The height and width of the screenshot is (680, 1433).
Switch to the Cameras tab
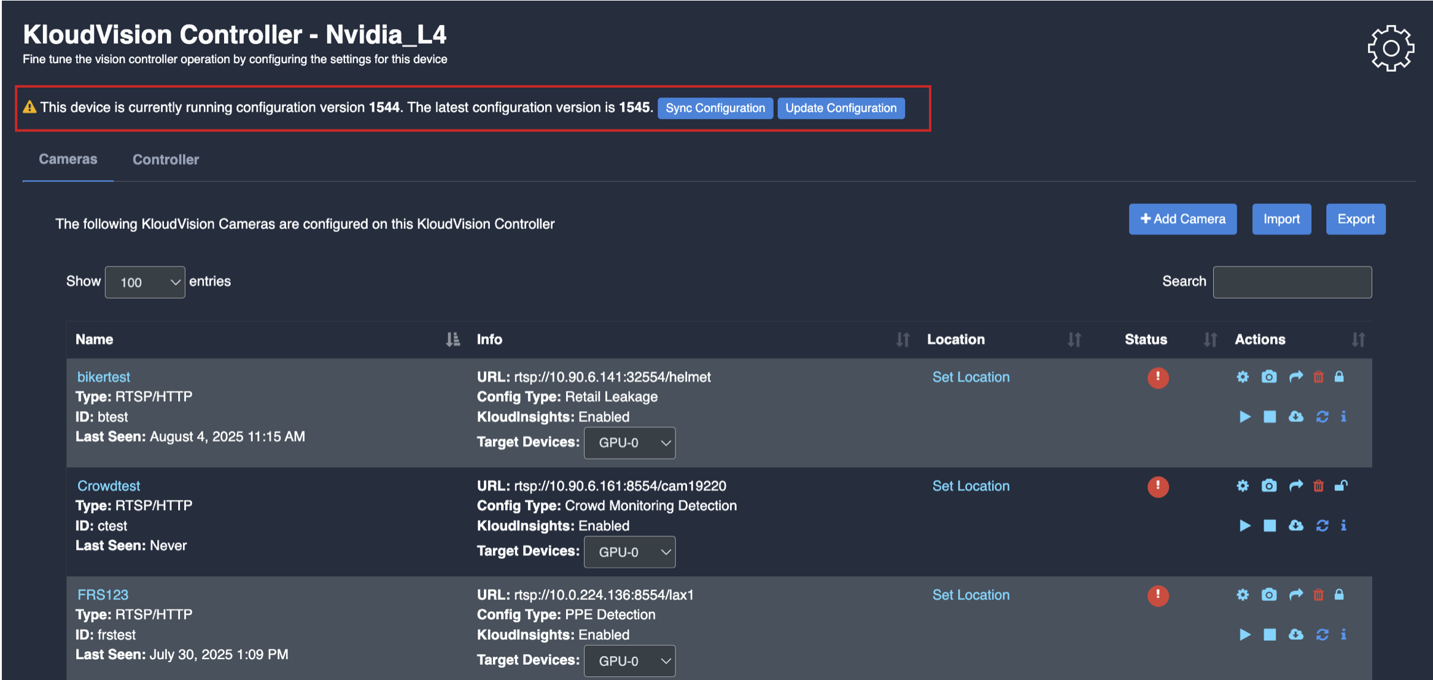click(68, 160)
